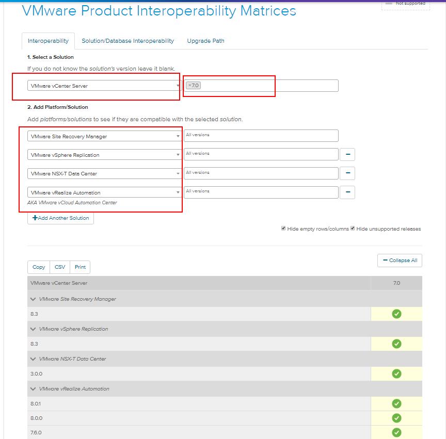Click the AKA VMware vCloud Automation Center note
Viewport: 446px width, 439px height.
pos(72,202)
